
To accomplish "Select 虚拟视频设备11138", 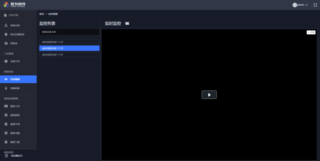I will coord(69,42).
